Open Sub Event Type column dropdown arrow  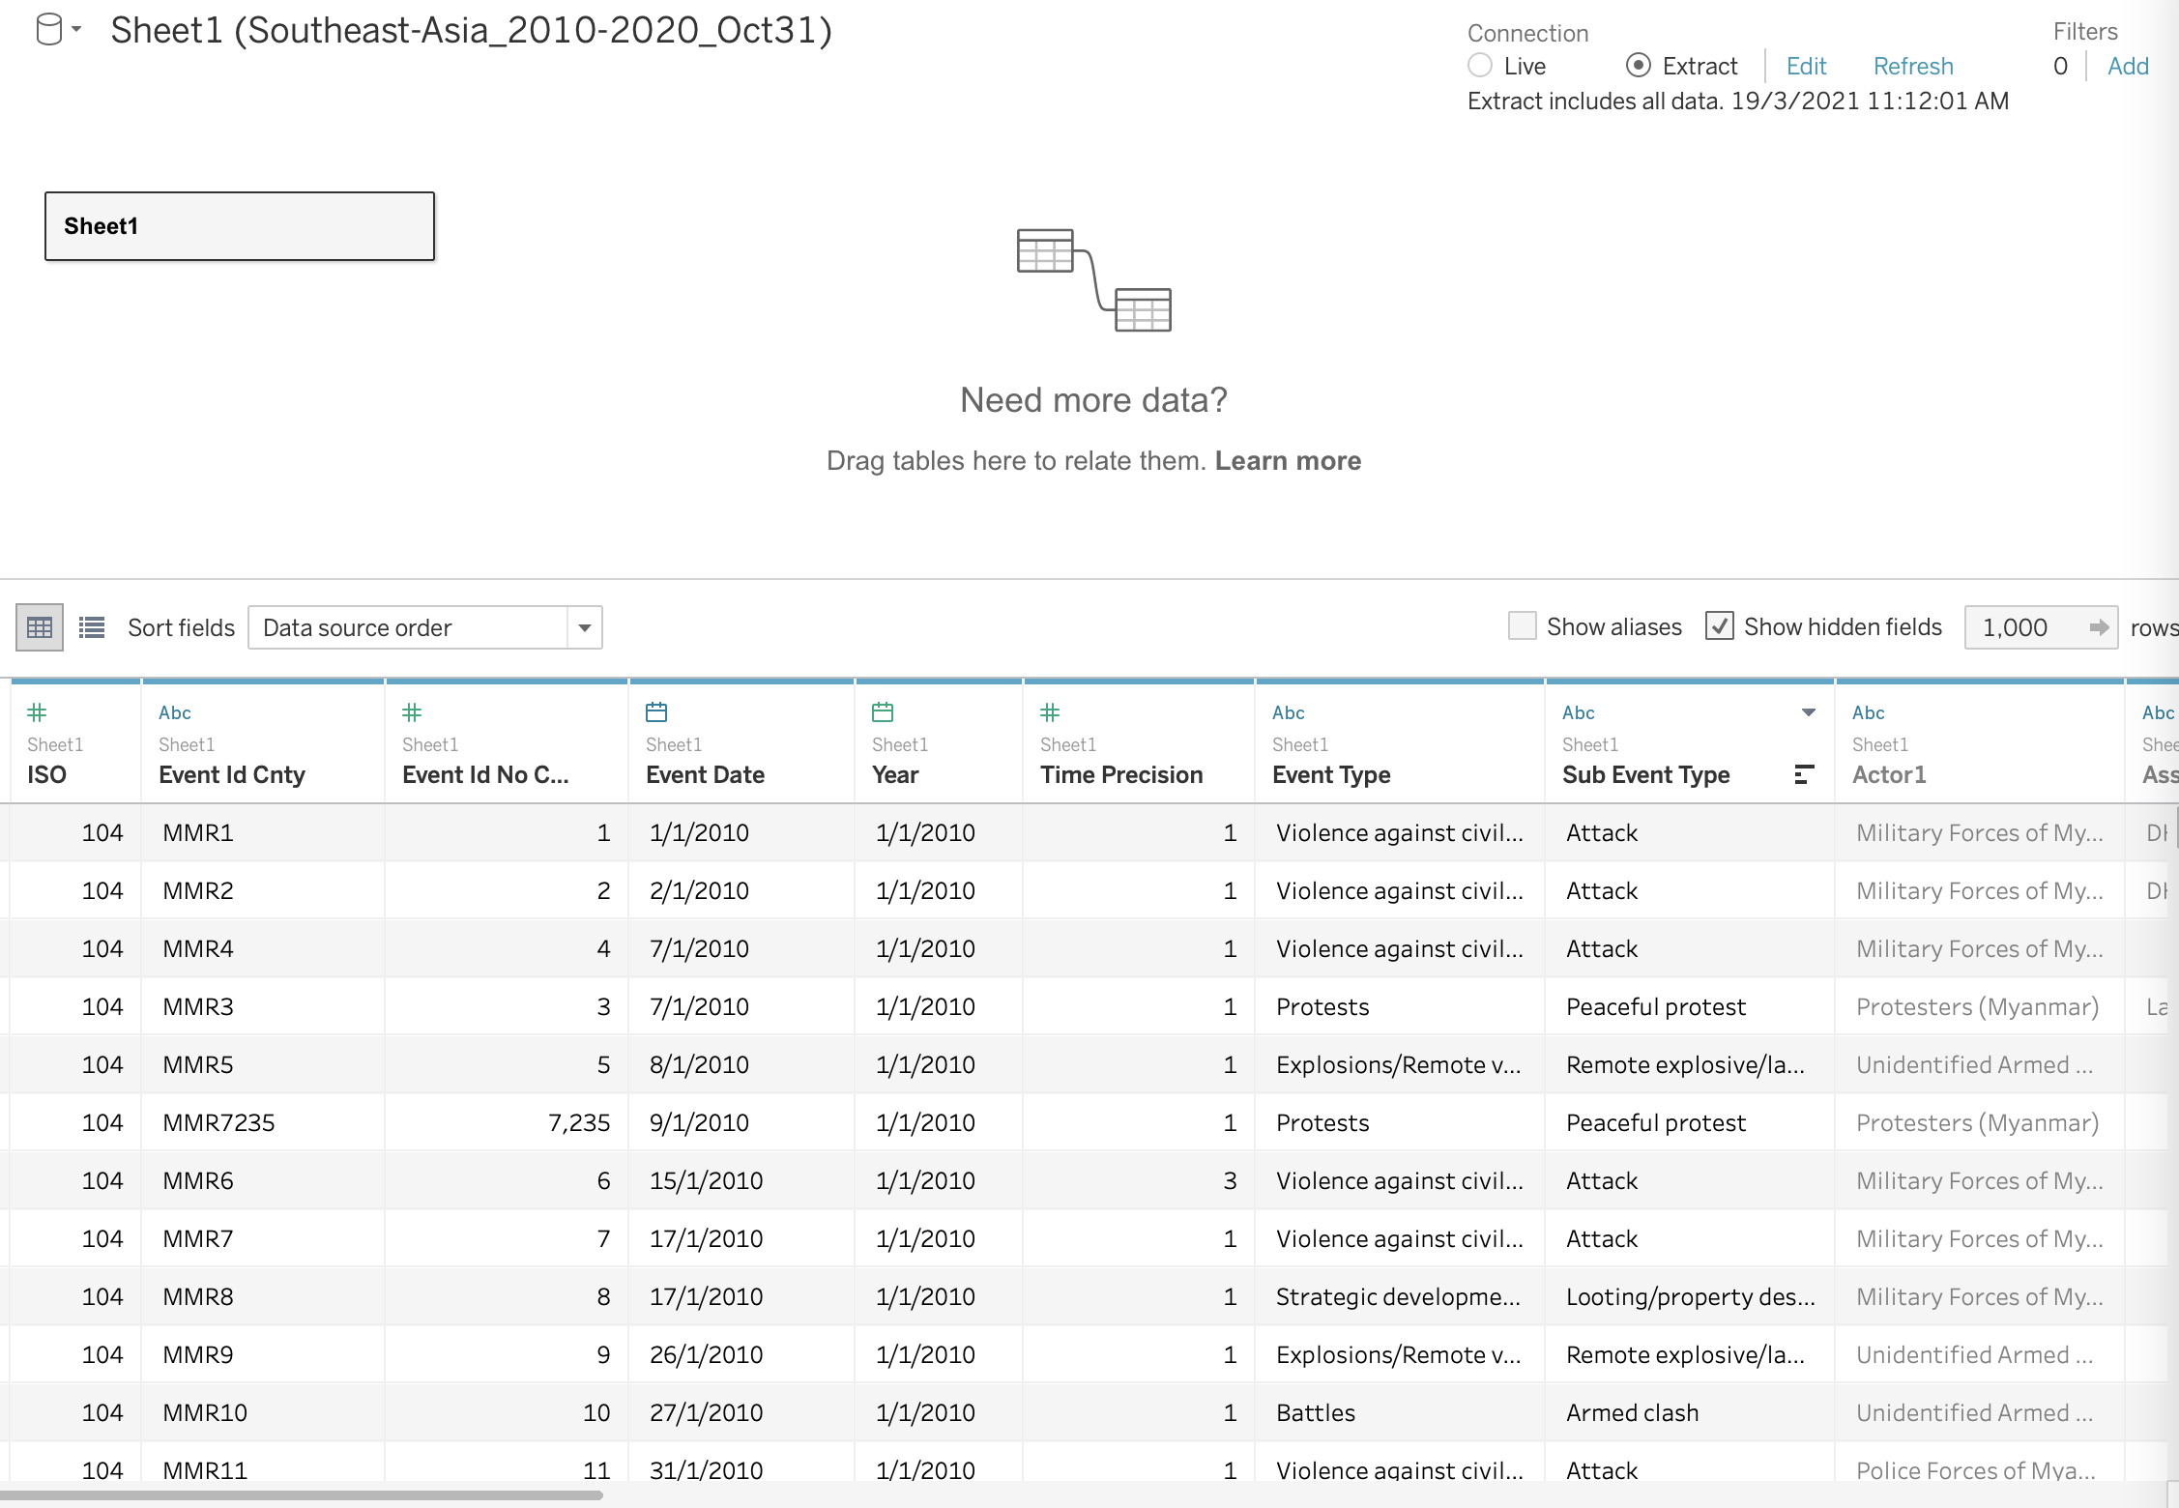click(1808, 712)
